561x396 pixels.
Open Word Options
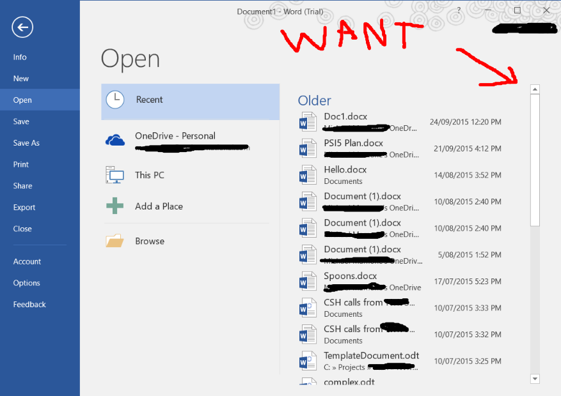point(40,283)
